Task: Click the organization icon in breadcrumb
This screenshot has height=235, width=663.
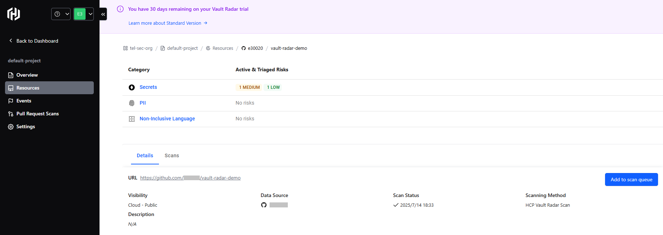Action: [x=125, y=48]
